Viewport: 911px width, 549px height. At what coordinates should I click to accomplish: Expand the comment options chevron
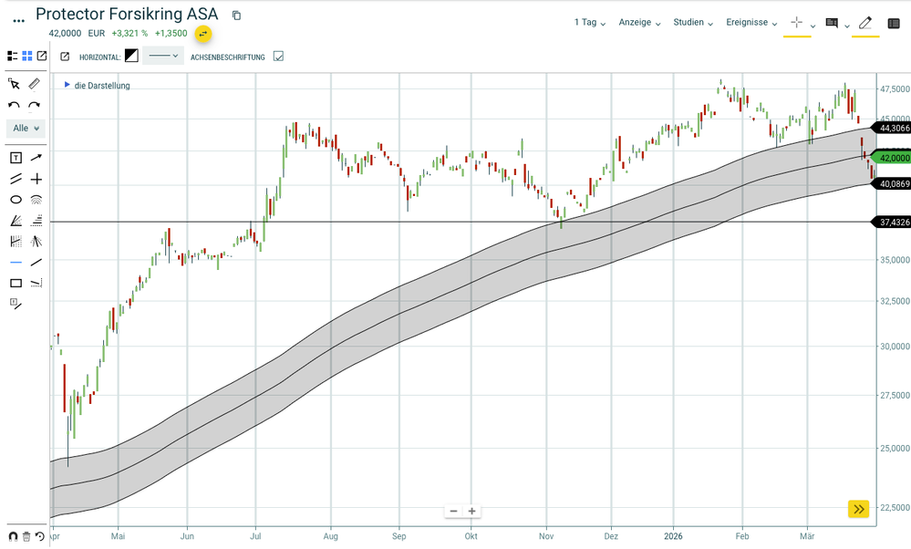(x=847, y=26)
